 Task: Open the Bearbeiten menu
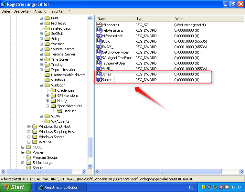(22, 11)
